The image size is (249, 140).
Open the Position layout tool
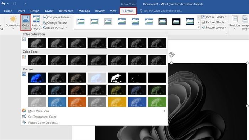click(234, 22)
